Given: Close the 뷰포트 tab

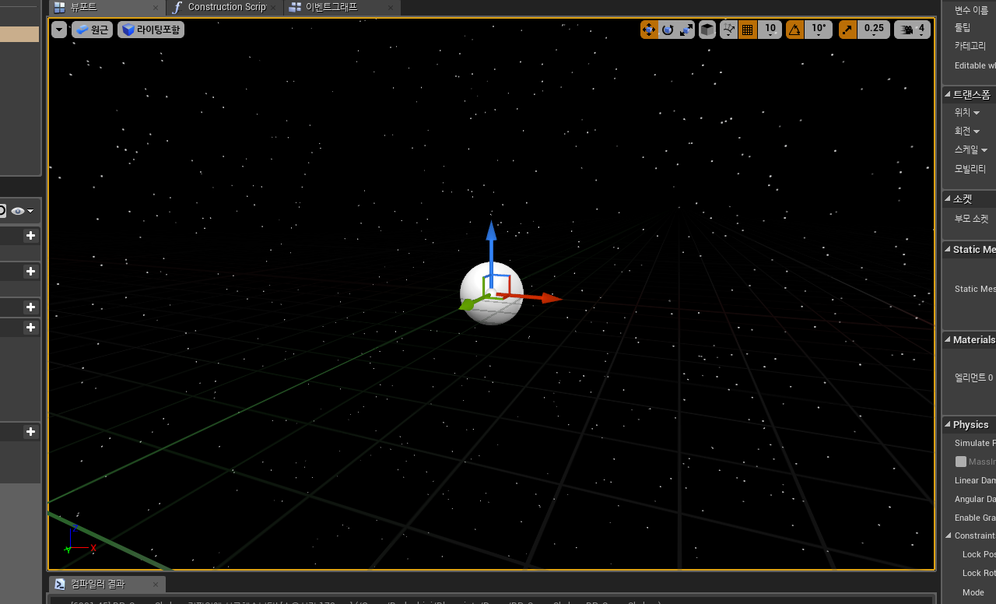Looking at the screenshot, I should click(x=156, y=8).
